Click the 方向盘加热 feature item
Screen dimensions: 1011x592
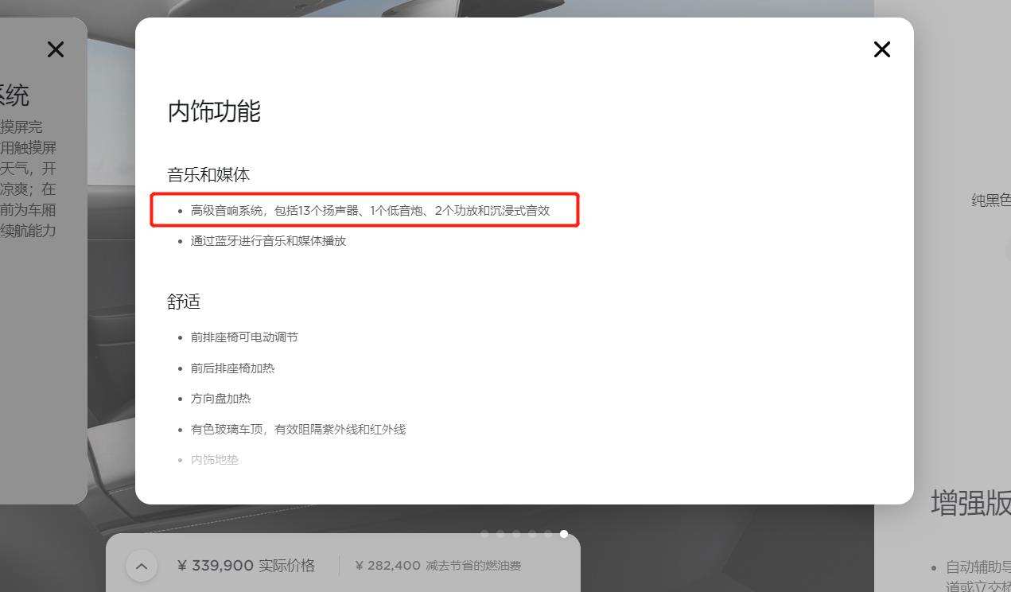coord(220,399)
